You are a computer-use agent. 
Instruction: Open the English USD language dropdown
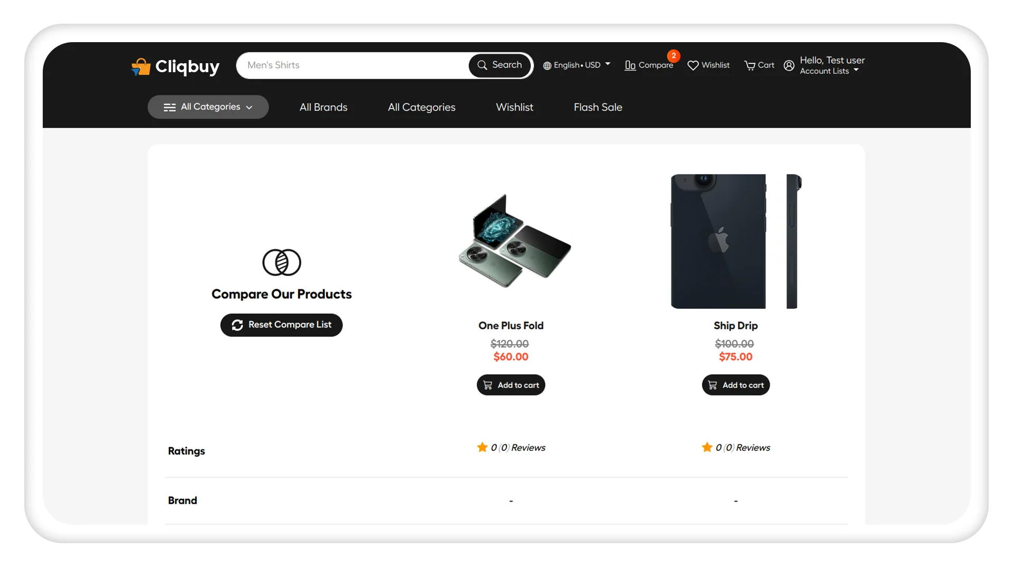click(576, 65)
